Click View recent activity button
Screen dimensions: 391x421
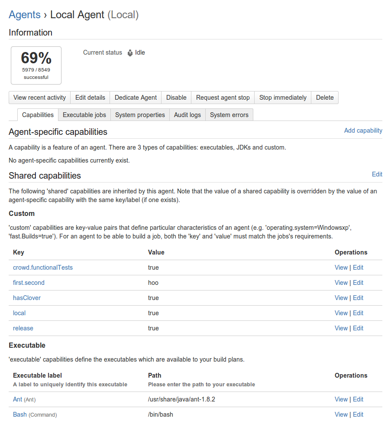coord(40,98)
